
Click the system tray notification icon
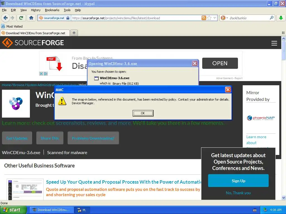pyautogui.click(x=265, y=210)
